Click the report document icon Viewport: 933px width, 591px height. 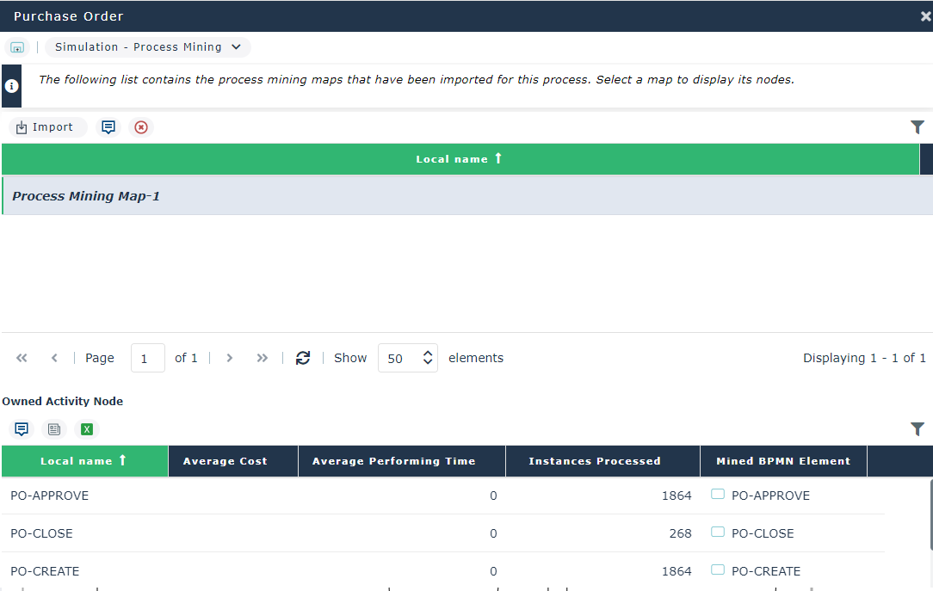click(x=54, y=429)
